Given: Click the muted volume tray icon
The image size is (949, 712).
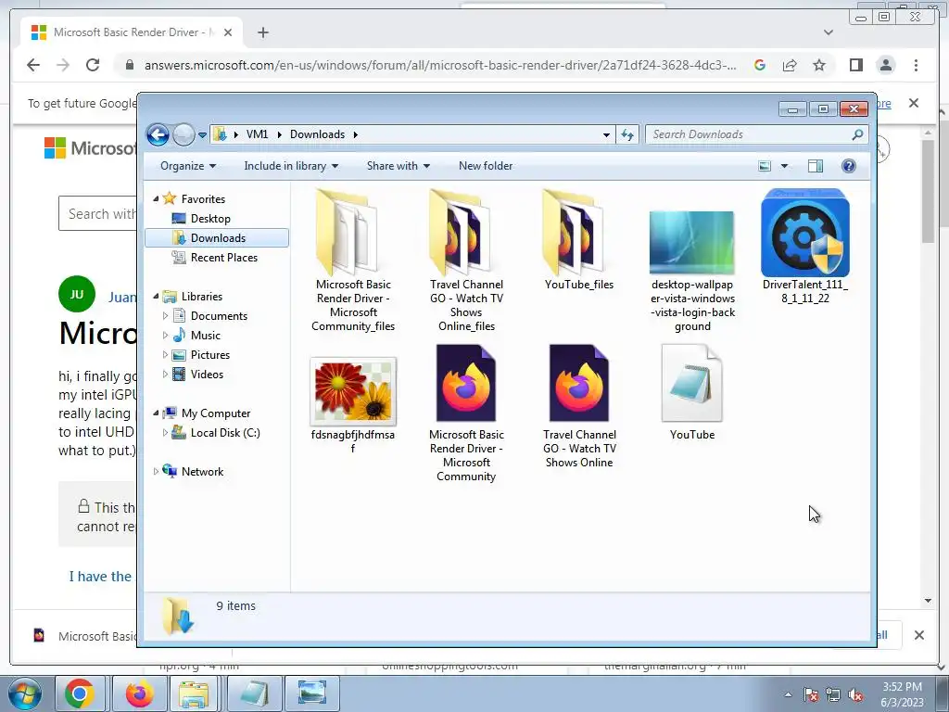Looking at the screenshot, I should click(x=855, y=695).
